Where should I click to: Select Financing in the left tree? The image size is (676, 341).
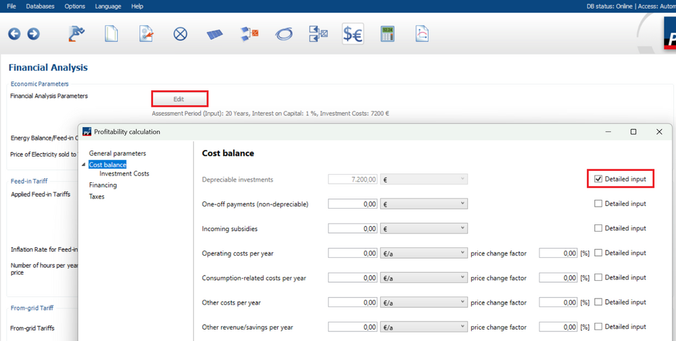coord(103,185)
